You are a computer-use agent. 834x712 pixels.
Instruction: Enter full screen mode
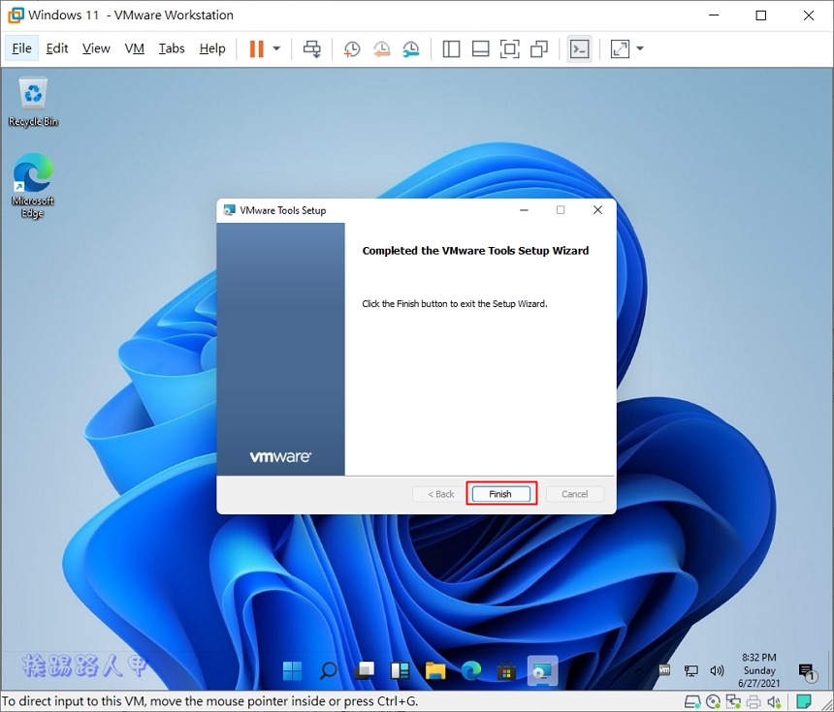tap(510, 48)
